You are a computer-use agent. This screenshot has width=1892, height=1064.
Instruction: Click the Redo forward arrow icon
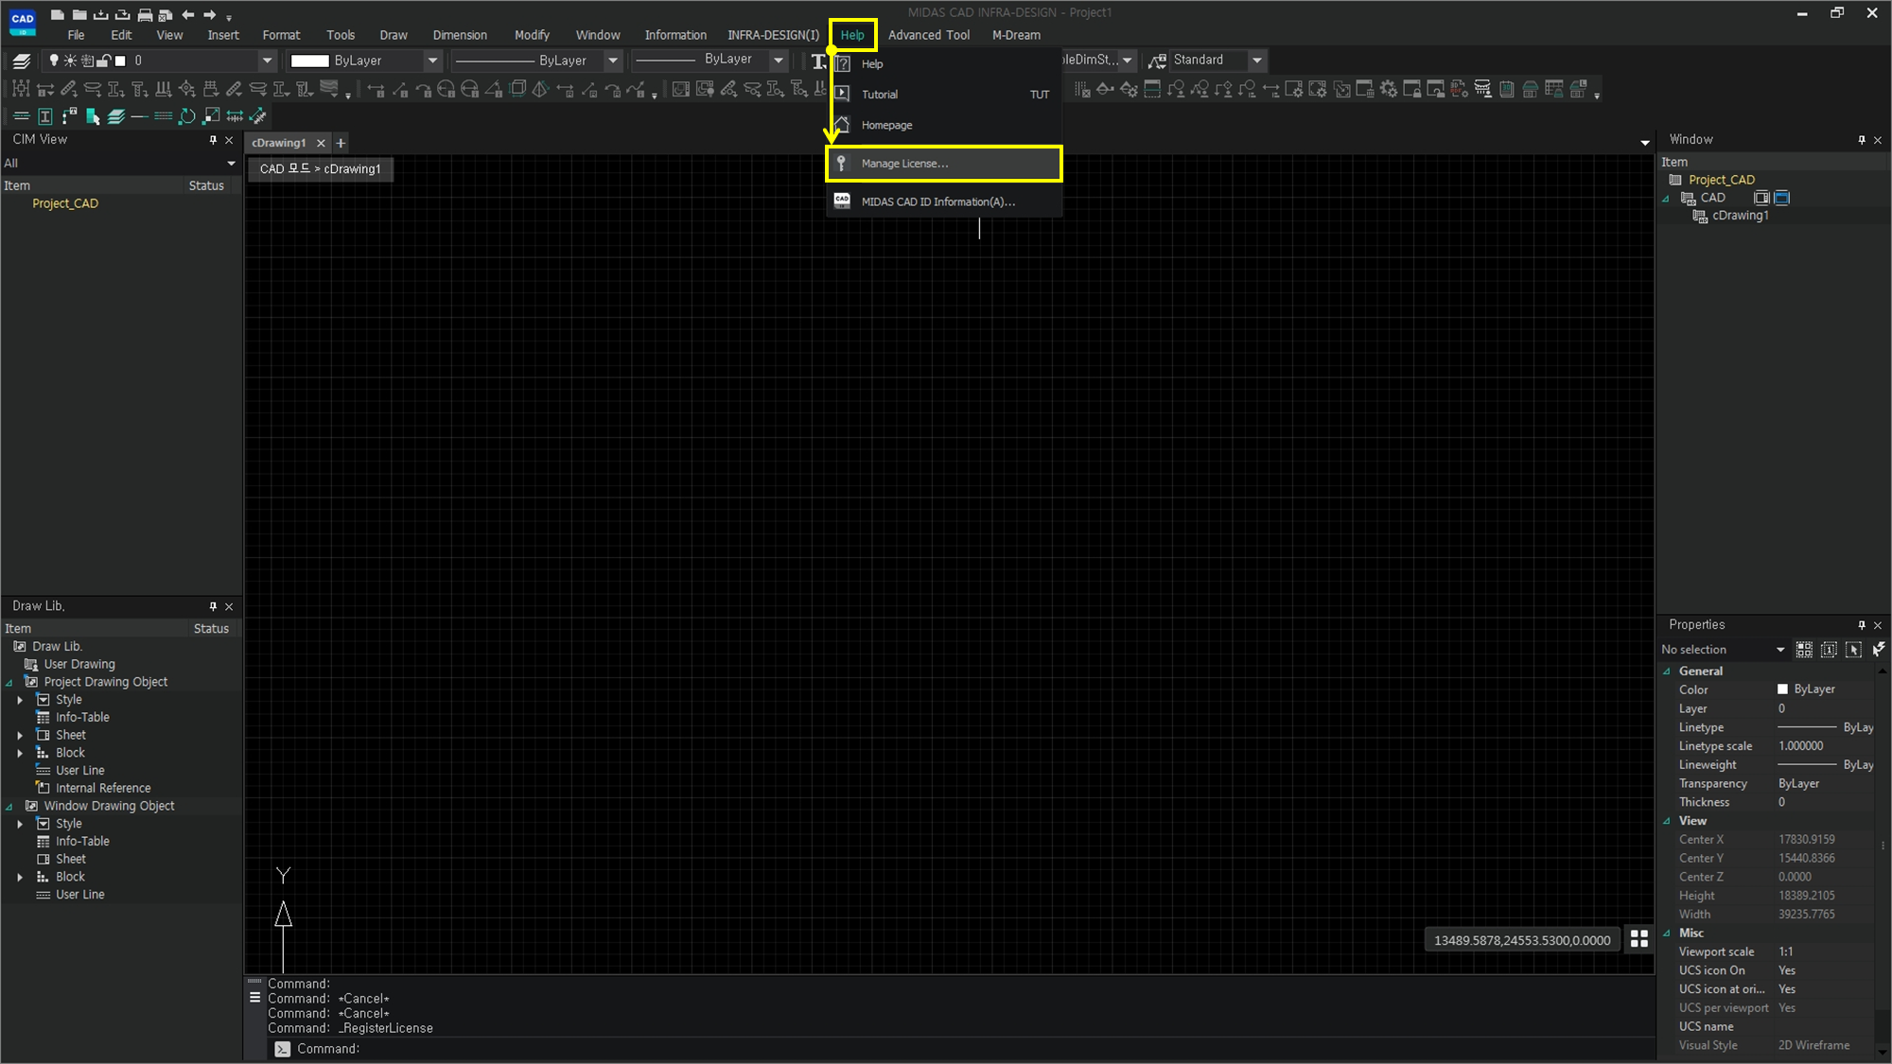[x=210, y=14]
